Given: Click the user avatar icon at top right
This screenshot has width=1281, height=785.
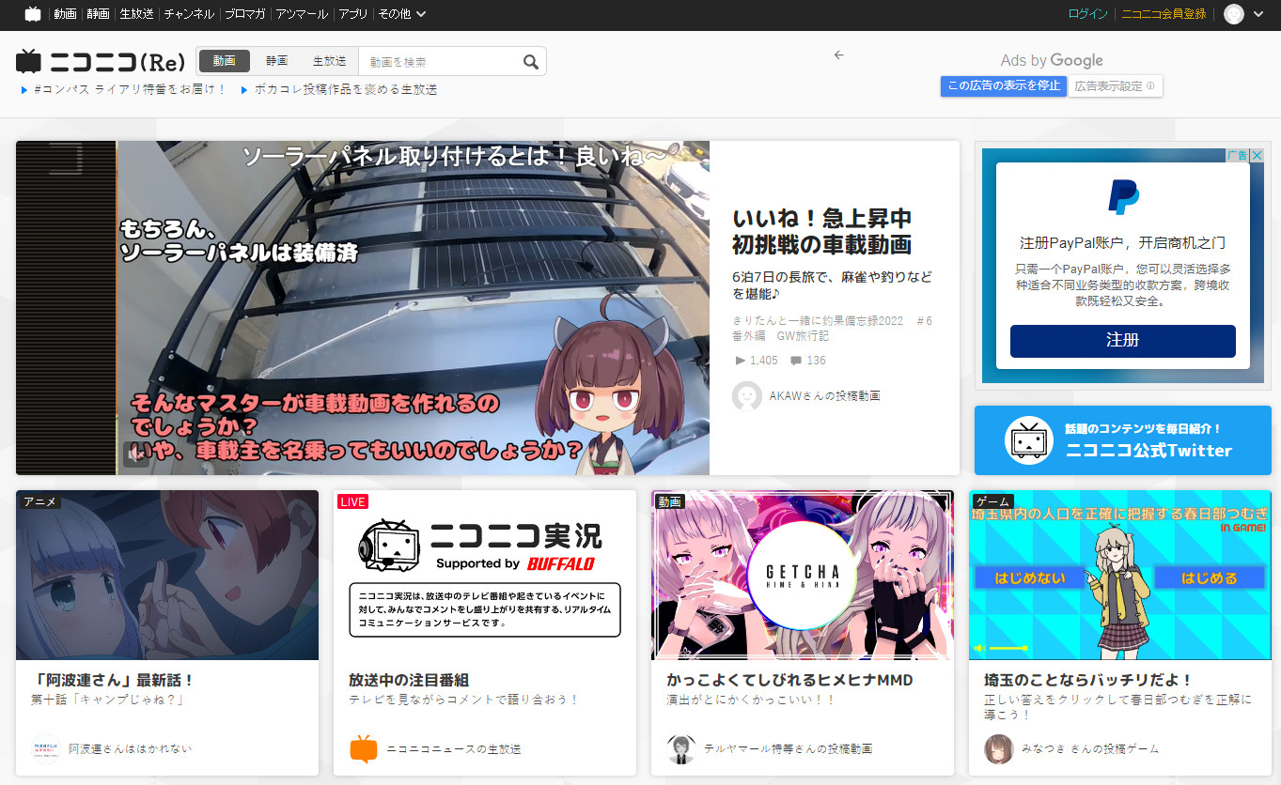Looking at the screenshot, I should (1234, 14).
